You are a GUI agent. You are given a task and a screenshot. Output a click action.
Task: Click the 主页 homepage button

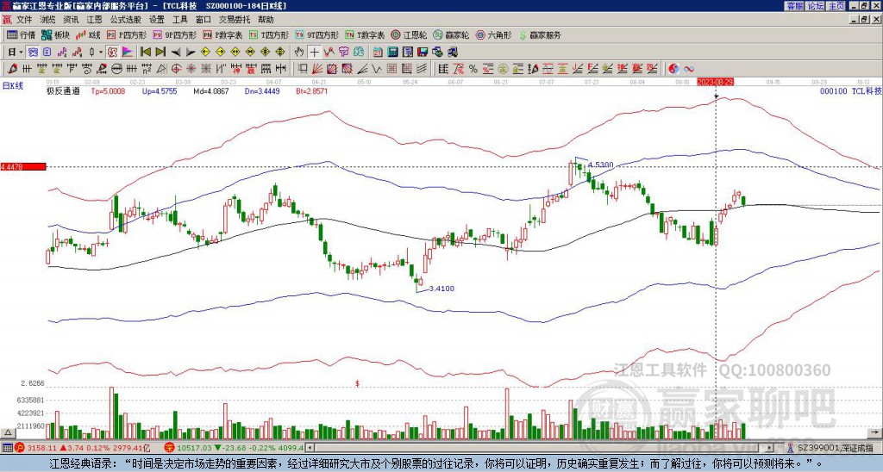(836, 6)
